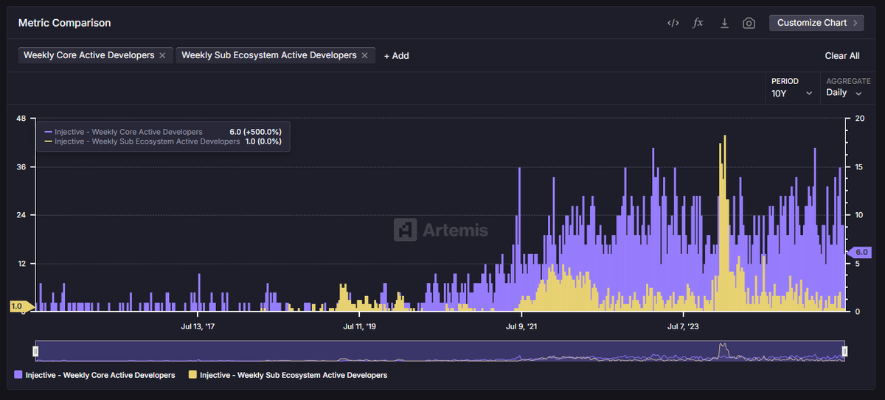Click the 1.0 (0.0%) tooltip value

(x=263, y=141)
